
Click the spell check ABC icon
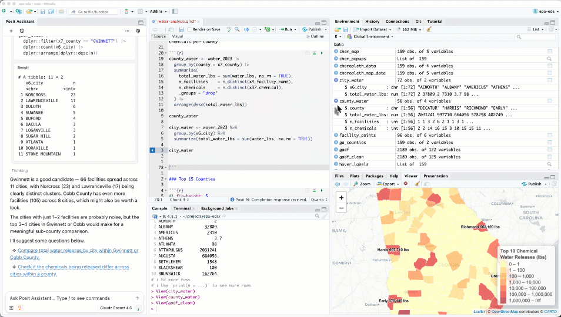pos(229,29)
